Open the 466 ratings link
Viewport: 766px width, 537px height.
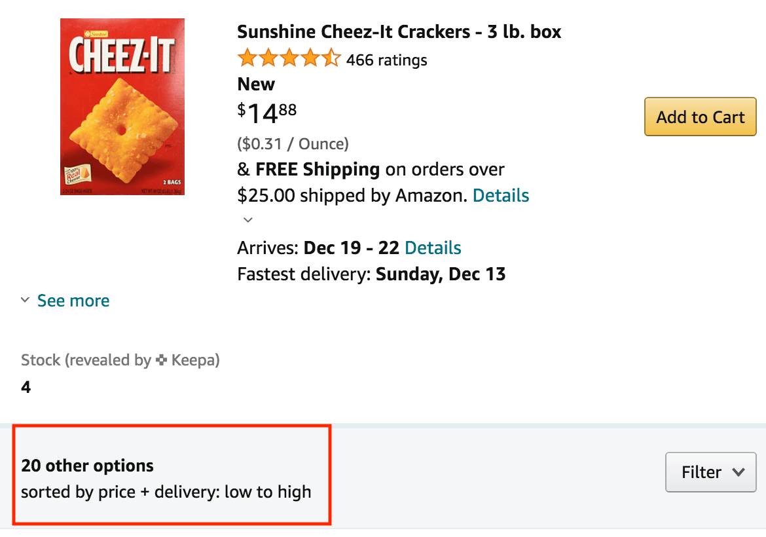pyautogui.click(x=389, y=60)
